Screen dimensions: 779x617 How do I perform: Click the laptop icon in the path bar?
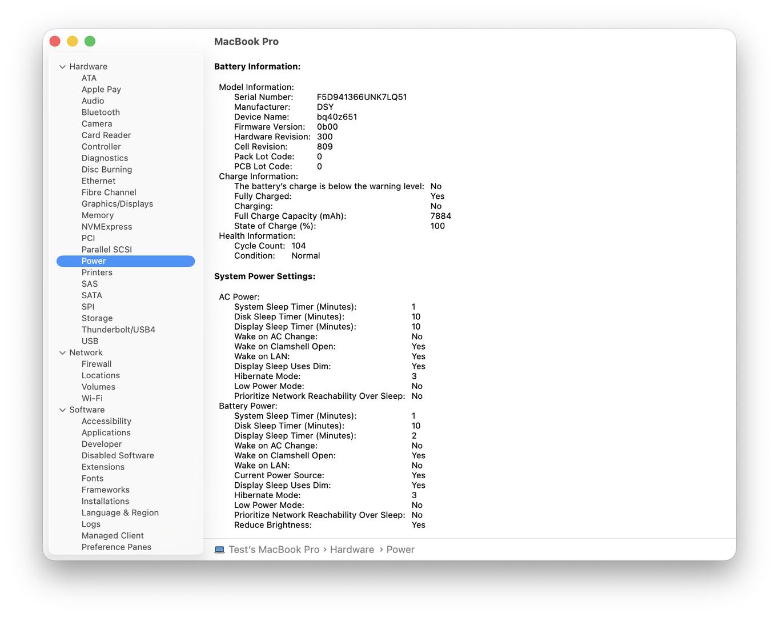[219, 550]
